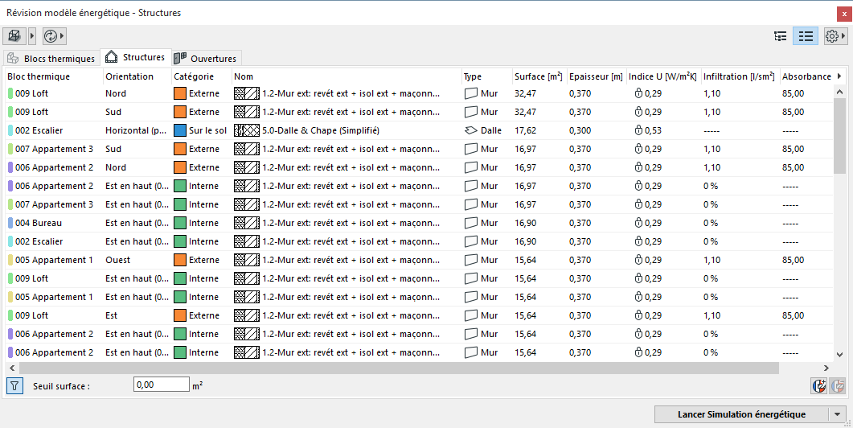
Task: Click wall icon in 005 Appartement 1 Ouest row
Action: click(470, 261)
